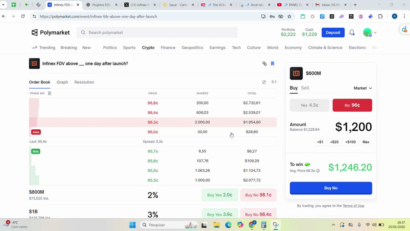Open the Climate & Science category

click(325, 48)
